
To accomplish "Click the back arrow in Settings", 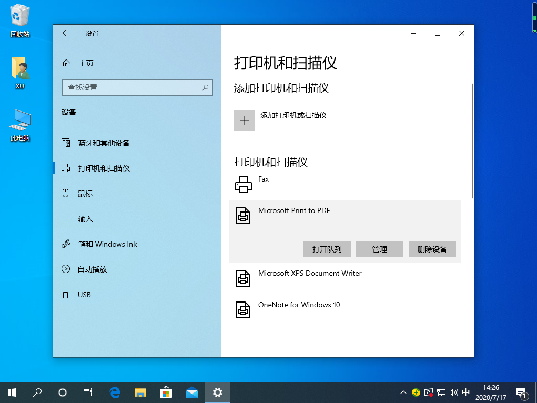I will pos(66,33).
